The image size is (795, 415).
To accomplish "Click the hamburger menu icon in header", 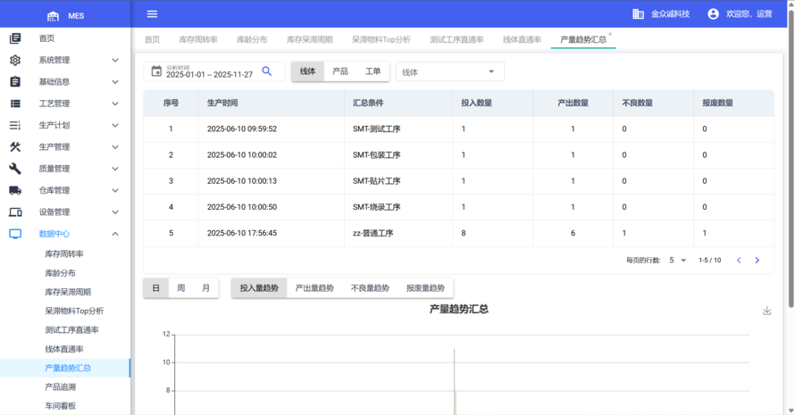I will pyautogui.click(x=152, y=14).
